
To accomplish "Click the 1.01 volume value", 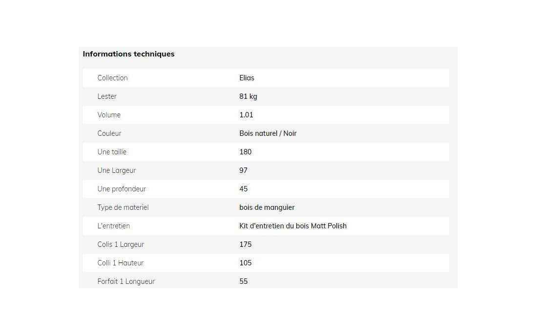I will point(246,115).
